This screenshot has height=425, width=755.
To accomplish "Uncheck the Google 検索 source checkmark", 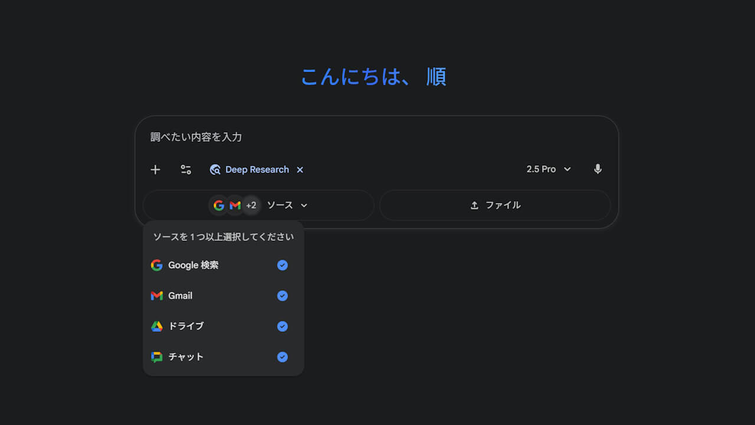I will (283, 266).
